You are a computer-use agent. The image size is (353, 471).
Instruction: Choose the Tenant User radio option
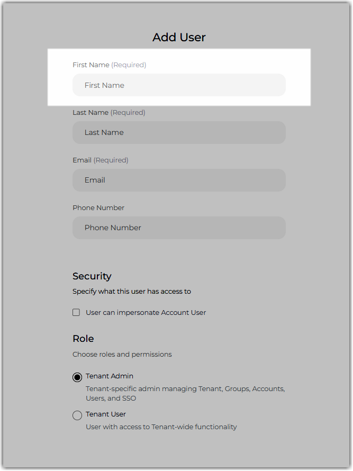click(x=77, y=415)
